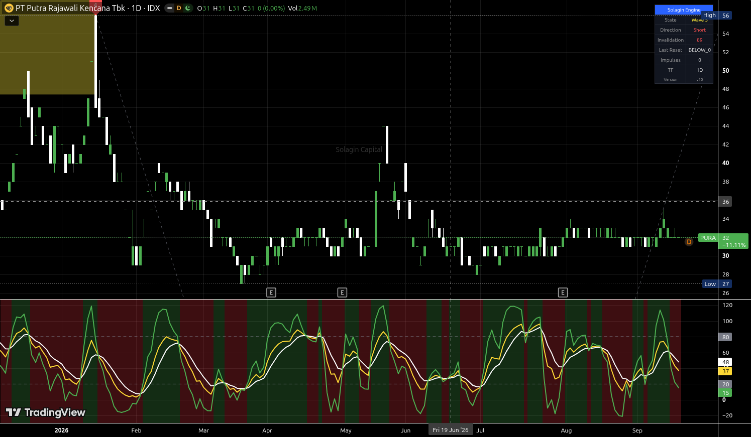The width and height of the screenshot is (751, 437).
Task: Open the earnings E marker before May
Action: [x=342, y=293]
